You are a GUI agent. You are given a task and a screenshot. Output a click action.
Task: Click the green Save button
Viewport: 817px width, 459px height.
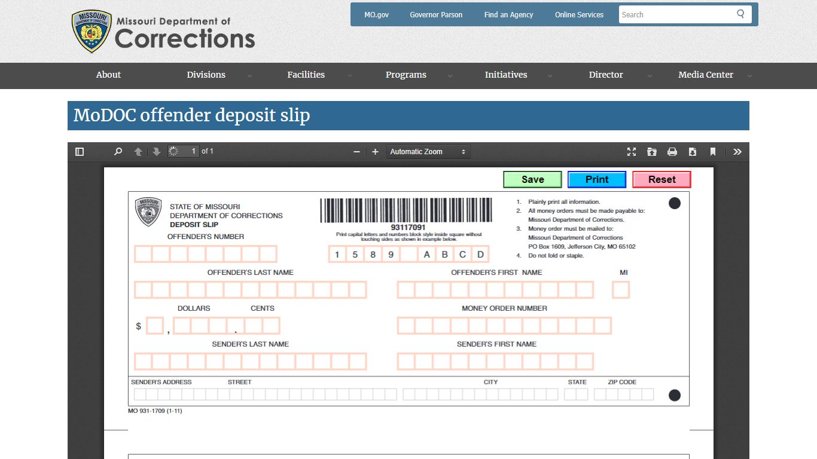(532, 179)
